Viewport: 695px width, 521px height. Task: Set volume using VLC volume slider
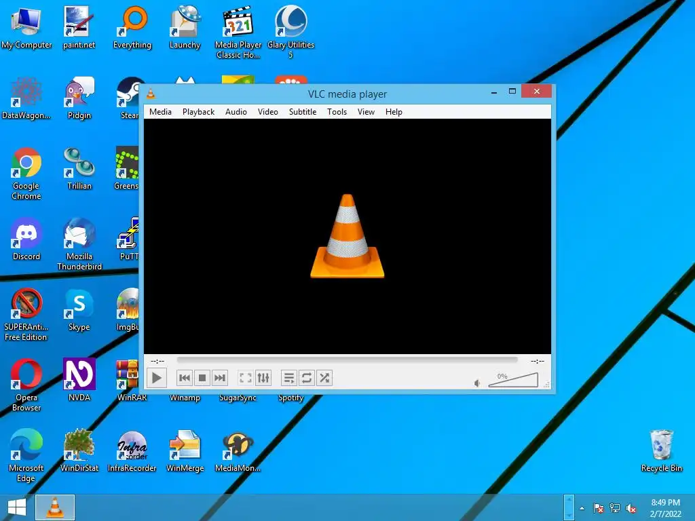click(513, 380)
